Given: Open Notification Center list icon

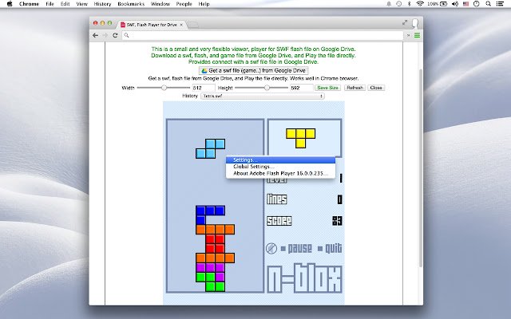Looking at the screenshot, I should pos(500,4).
